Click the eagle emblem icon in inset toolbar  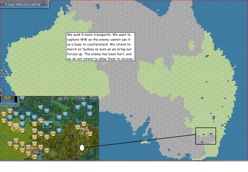(x=83, y=99)
